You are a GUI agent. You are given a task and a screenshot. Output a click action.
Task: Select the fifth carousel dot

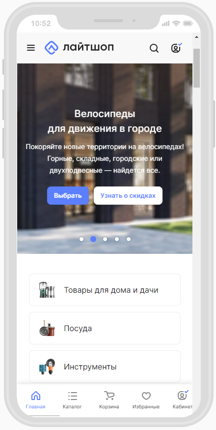point(129,239)
